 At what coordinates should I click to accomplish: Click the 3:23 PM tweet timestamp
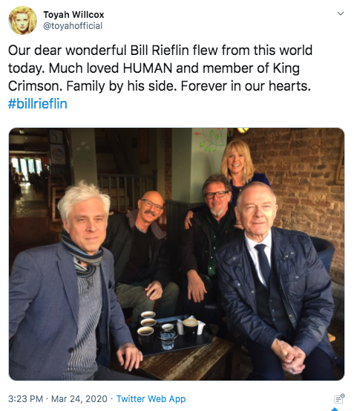(x=25, y=398)
